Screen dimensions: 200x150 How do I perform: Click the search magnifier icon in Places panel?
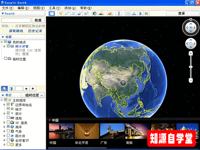[x=4, y=88]
